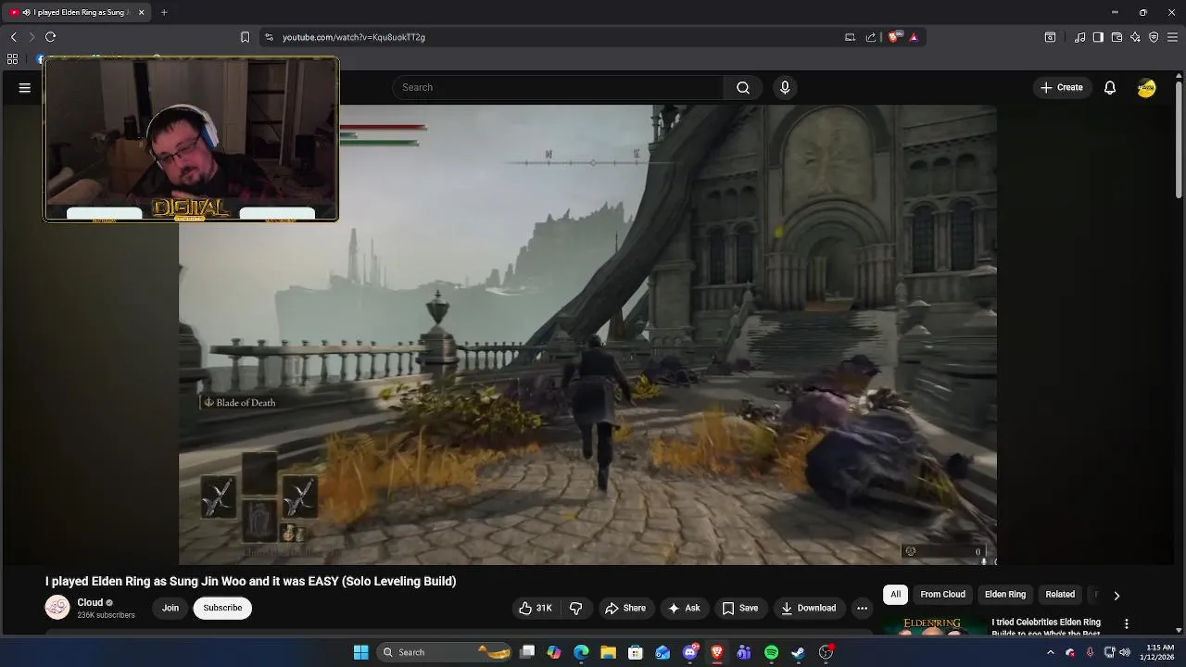
Task: Join the Cloud channel membership
Action: 170,608
